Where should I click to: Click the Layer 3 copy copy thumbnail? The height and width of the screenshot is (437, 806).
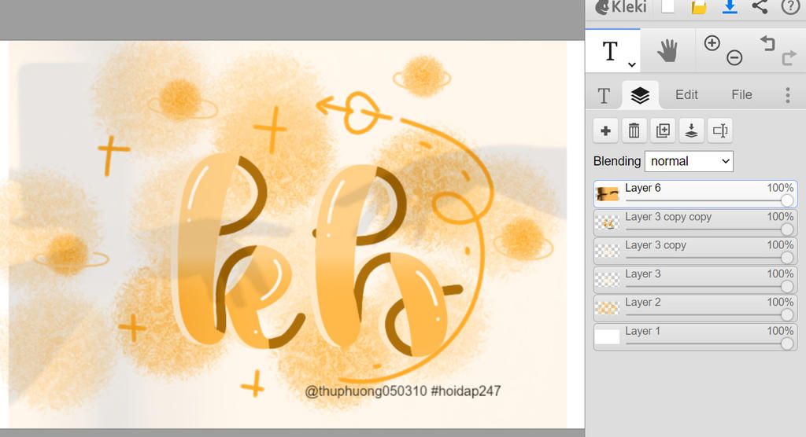(607, 222)
